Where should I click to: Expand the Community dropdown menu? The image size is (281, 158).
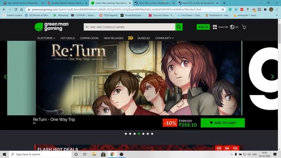point(164,38)
